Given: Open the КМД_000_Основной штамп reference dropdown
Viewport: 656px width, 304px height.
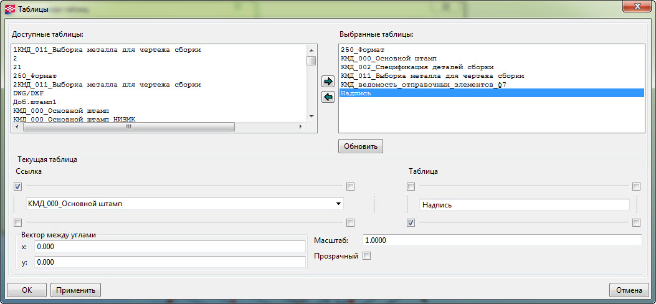Looking at the screenshot, I should click(x=338, y=204).
